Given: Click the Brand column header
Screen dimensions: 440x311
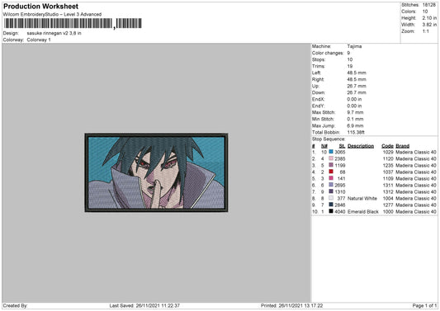Looking at the screenshot, I should pos(402,146).
